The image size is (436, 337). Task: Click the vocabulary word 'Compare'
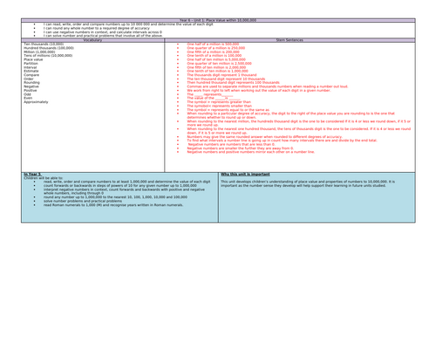31,75
